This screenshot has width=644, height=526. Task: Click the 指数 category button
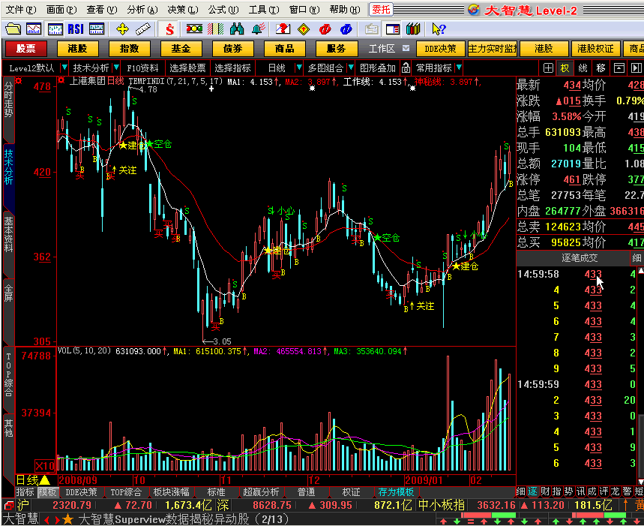pos(130,49)
